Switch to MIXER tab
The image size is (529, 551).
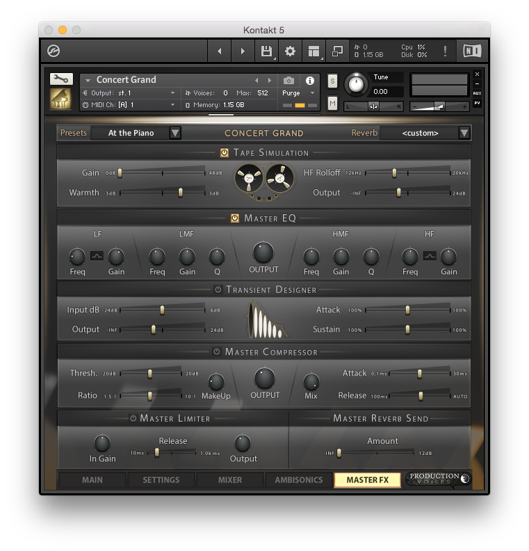point(230,480)
